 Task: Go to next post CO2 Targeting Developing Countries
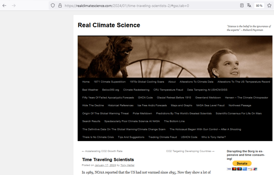[190, 151]
